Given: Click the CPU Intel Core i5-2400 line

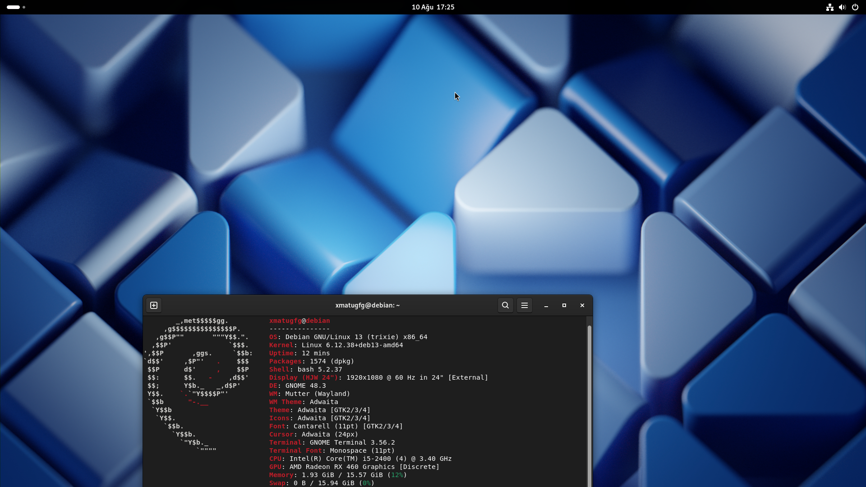Looking at the screenshot, I should click(x=361, y=459).
